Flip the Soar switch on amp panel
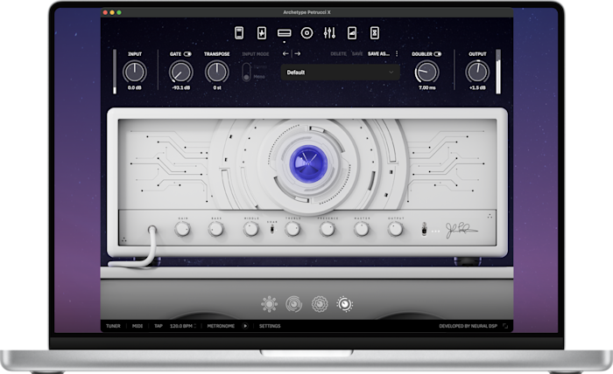The height and width of the screenshot is (374, 613). coord(272,229)
